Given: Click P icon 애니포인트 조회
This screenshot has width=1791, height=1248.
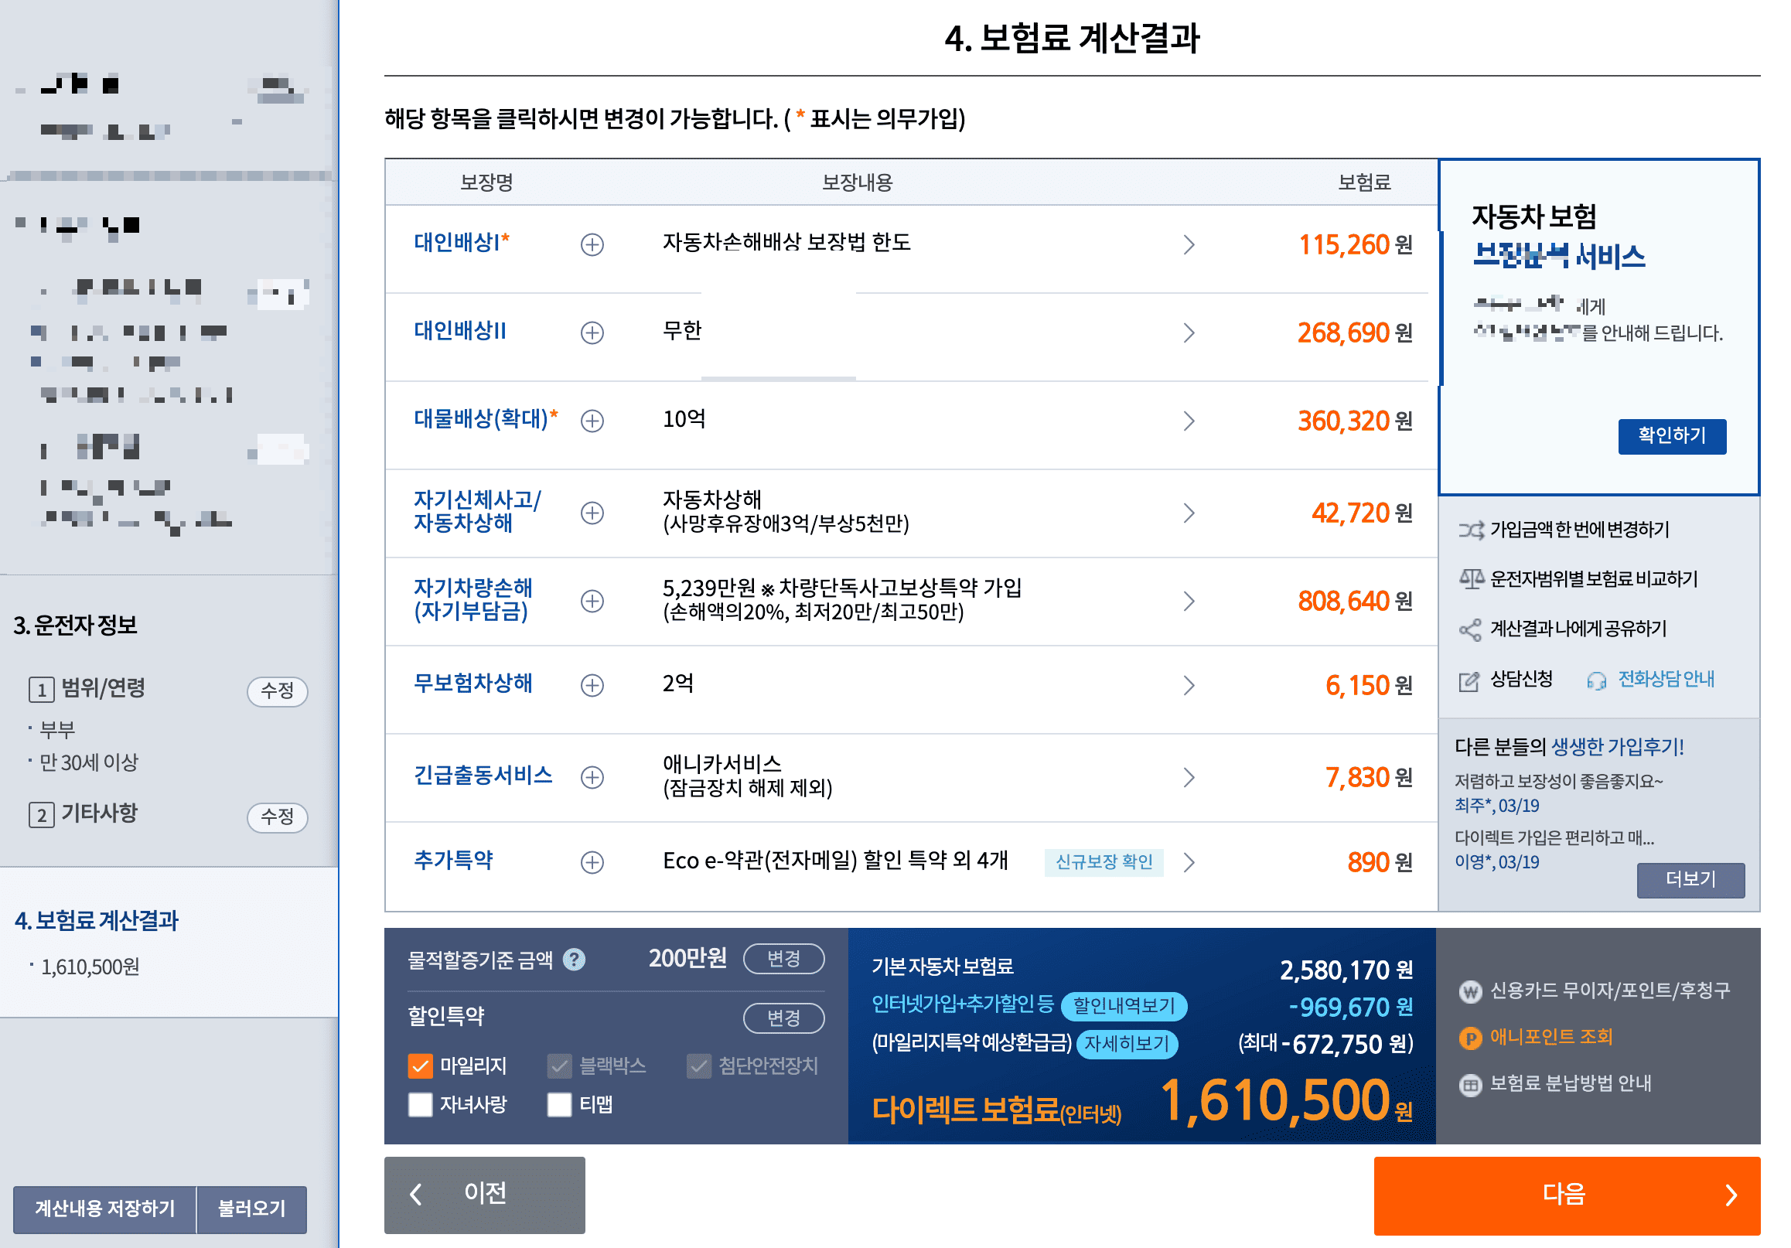Looking at the screenshot, I should coord(1470,1038).
